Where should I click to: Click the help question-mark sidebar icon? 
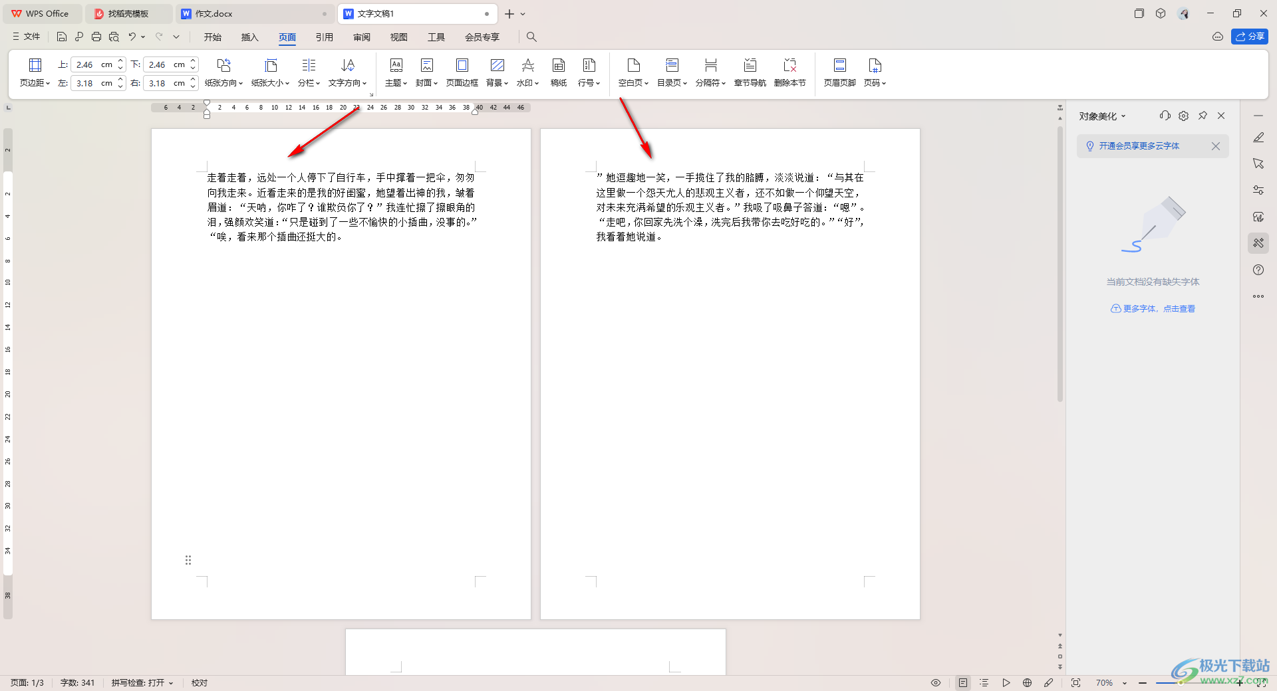(1258, 270)
